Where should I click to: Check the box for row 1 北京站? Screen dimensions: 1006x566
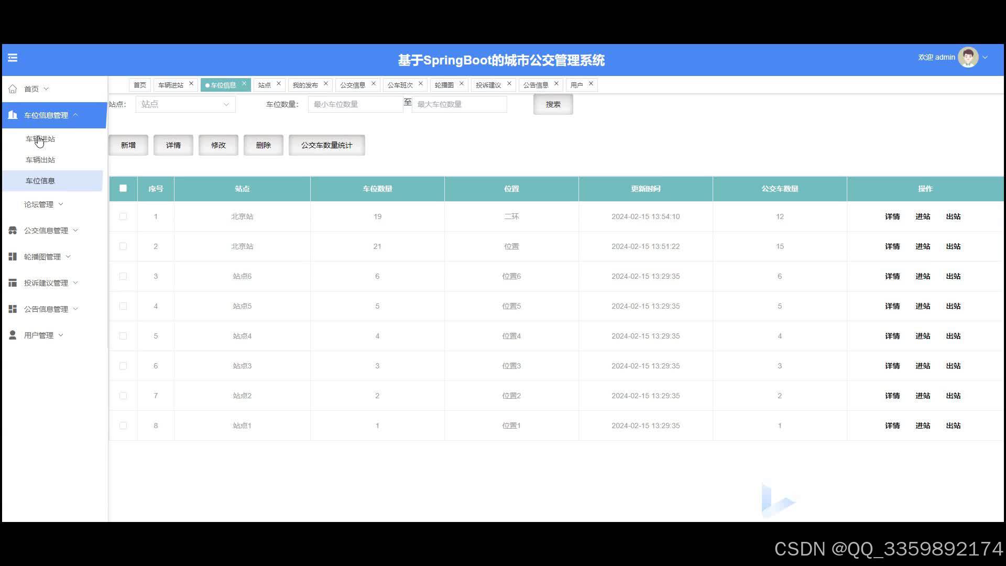click(x=123, y=216)
